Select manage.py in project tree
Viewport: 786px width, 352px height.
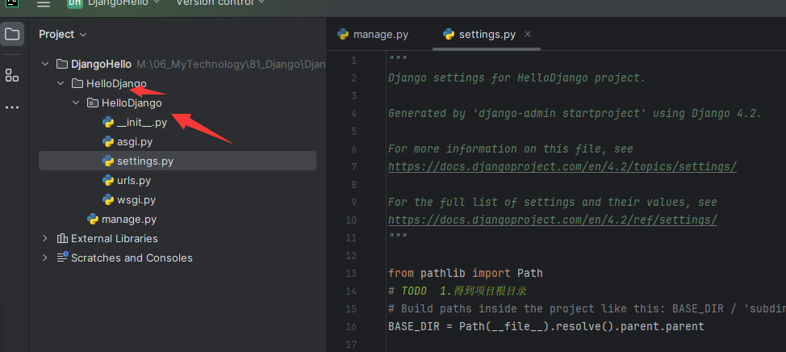pyautogui.click(x=129, y=219)
